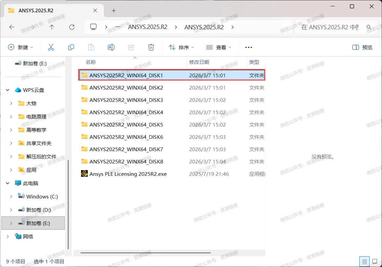Image resolution: width=382 pixels, height=267 pixels.
Task: Click the 网络 network icon in sidebar
Action: point(18,236)
